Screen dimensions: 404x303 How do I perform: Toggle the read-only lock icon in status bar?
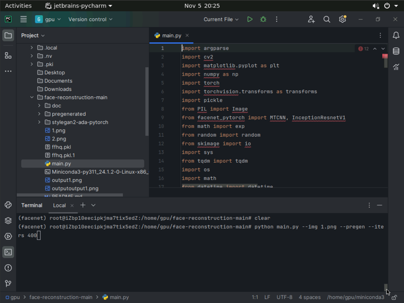[395, 297]
